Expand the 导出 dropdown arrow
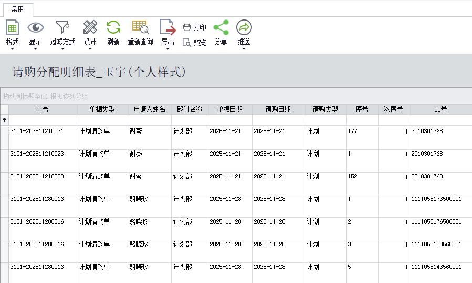This screenshot has height=283, width=472. tap(167, 48)
